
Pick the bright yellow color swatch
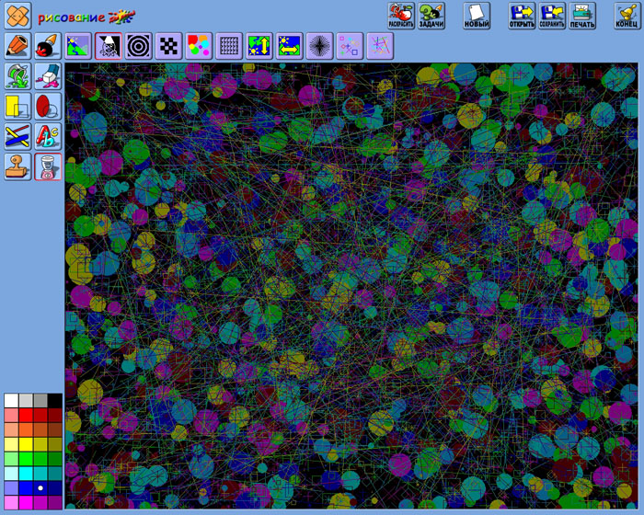click(x=26, y=444)
